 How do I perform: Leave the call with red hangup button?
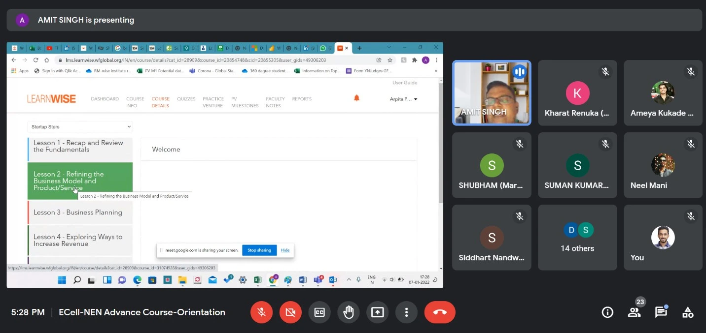[440, 312]
